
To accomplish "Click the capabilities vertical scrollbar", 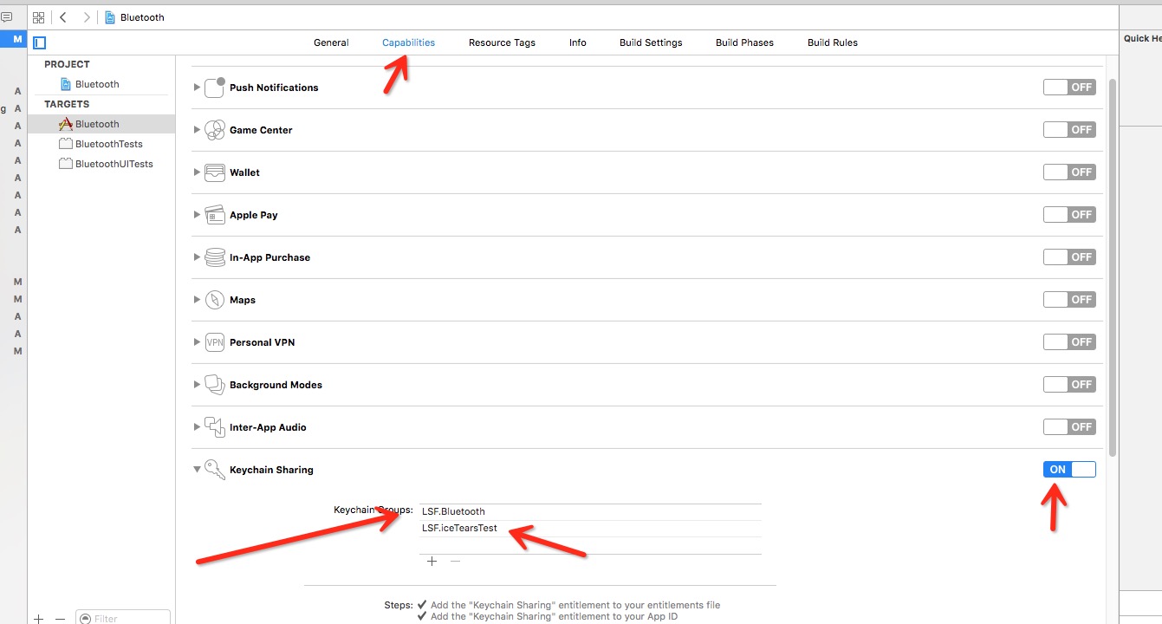I will [x=1113, y=269].
